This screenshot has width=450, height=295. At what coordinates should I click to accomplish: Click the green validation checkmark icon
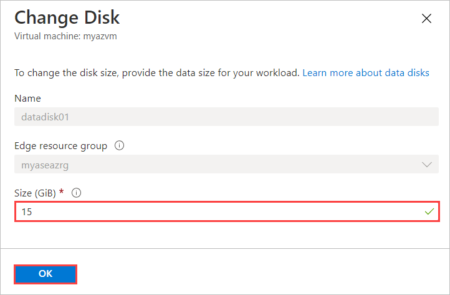429,212
